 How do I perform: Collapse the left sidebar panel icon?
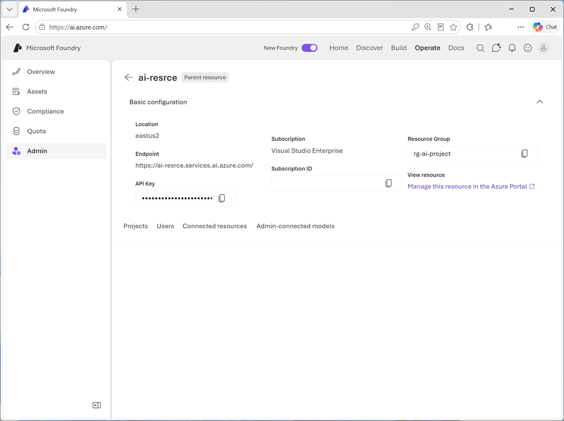point(97,405)
